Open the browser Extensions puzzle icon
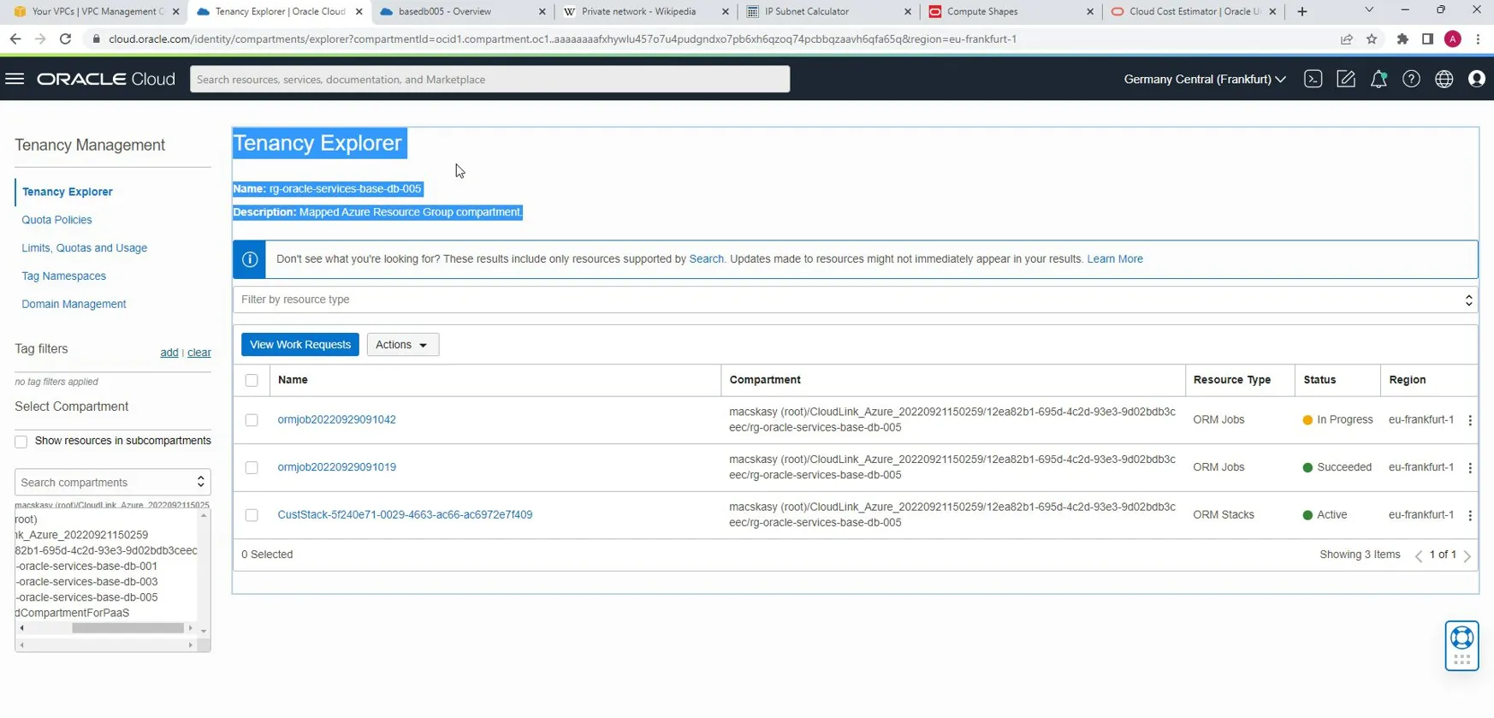 click(x=1402, y=39)
